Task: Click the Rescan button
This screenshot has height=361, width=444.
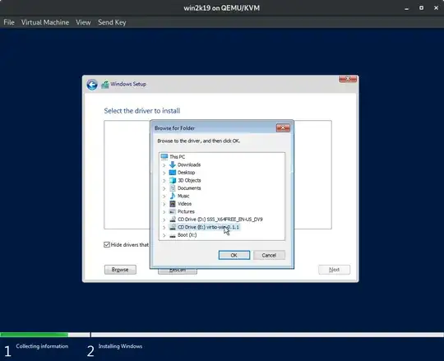Action: pyautogui.click(x=178, y=271)
